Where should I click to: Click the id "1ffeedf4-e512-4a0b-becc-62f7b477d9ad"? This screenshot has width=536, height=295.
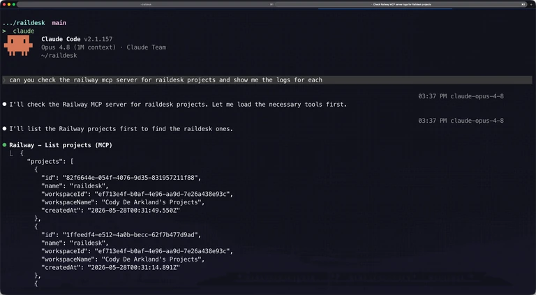pyautogui.click(x=130, y=235)
